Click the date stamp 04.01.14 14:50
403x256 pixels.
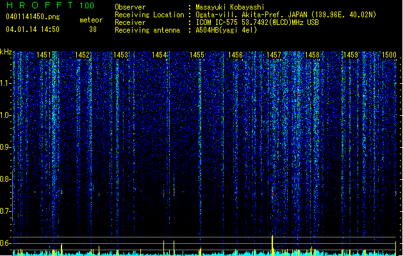pos(33,29)
